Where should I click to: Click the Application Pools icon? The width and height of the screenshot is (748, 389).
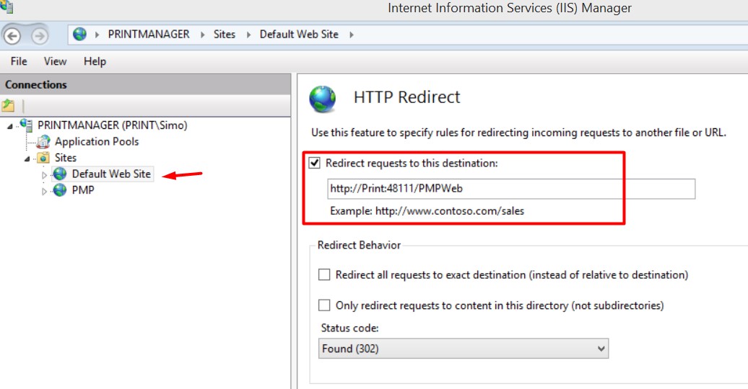[x=43, y=141]
